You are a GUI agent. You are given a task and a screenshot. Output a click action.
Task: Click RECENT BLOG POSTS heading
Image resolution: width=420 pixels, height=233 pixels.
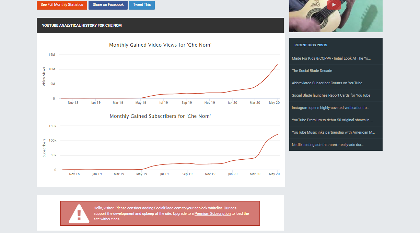tap(311, 45)
